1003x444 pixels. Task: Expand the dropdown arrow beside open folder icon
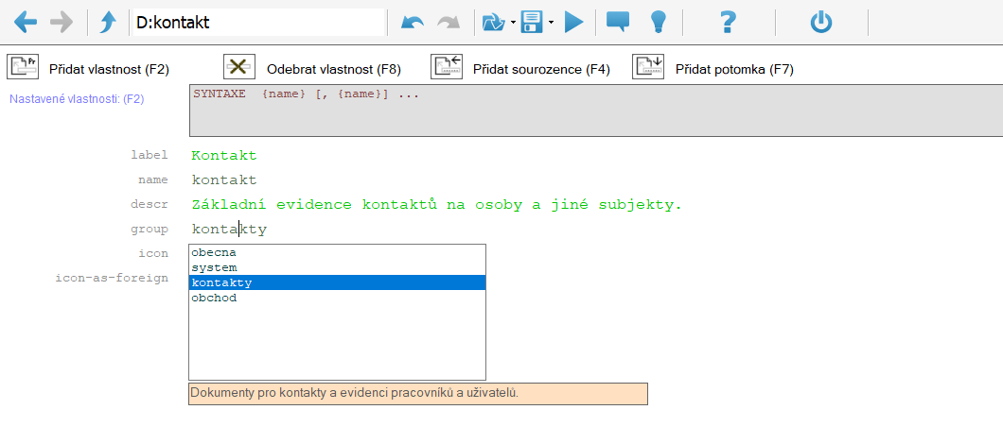[x=512, y=22]
